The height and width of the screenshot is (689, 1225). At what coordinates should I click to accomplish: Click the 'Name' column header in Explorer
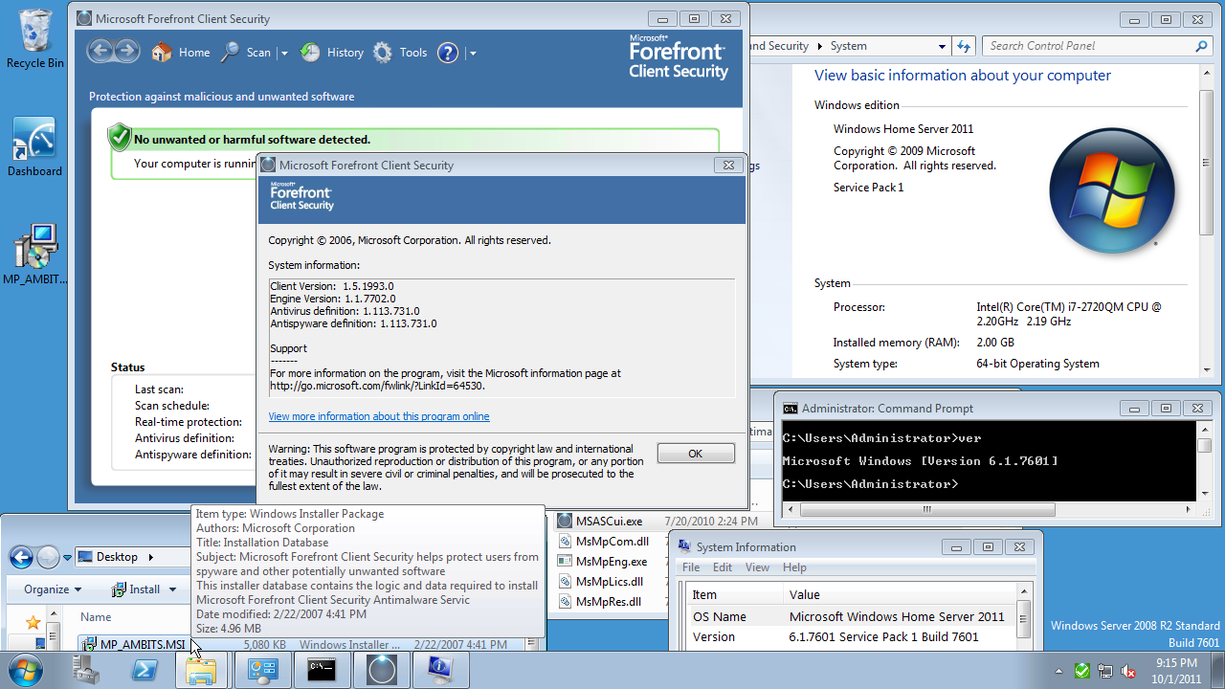click(x=96, y=617)
